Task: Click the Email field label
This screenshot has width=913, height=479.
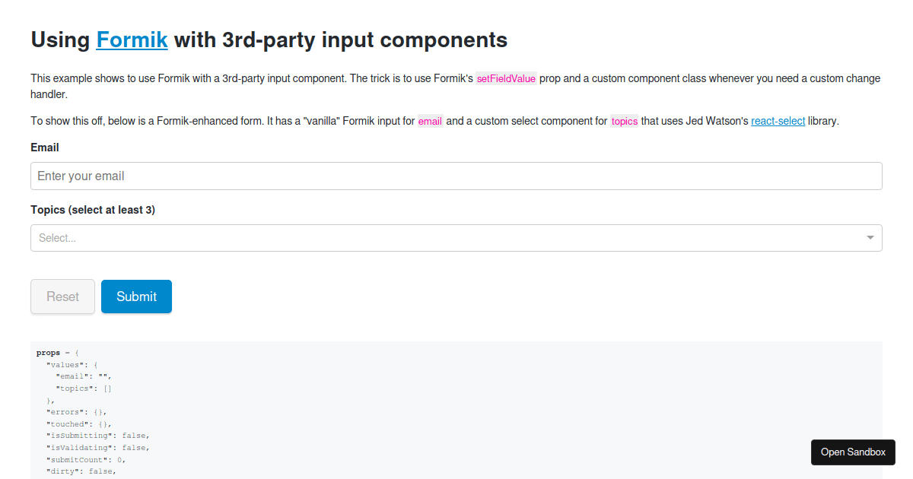Action: click(44, 147)
